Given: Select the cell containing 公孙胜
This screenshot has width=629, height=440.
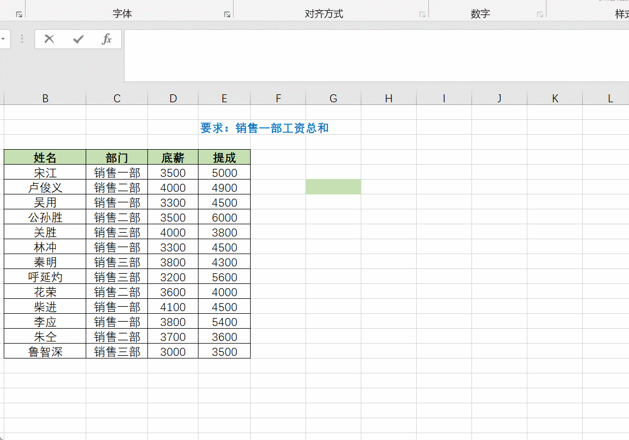Looking at the screenshot, I should pyautogui.click(x=45, y=217).
